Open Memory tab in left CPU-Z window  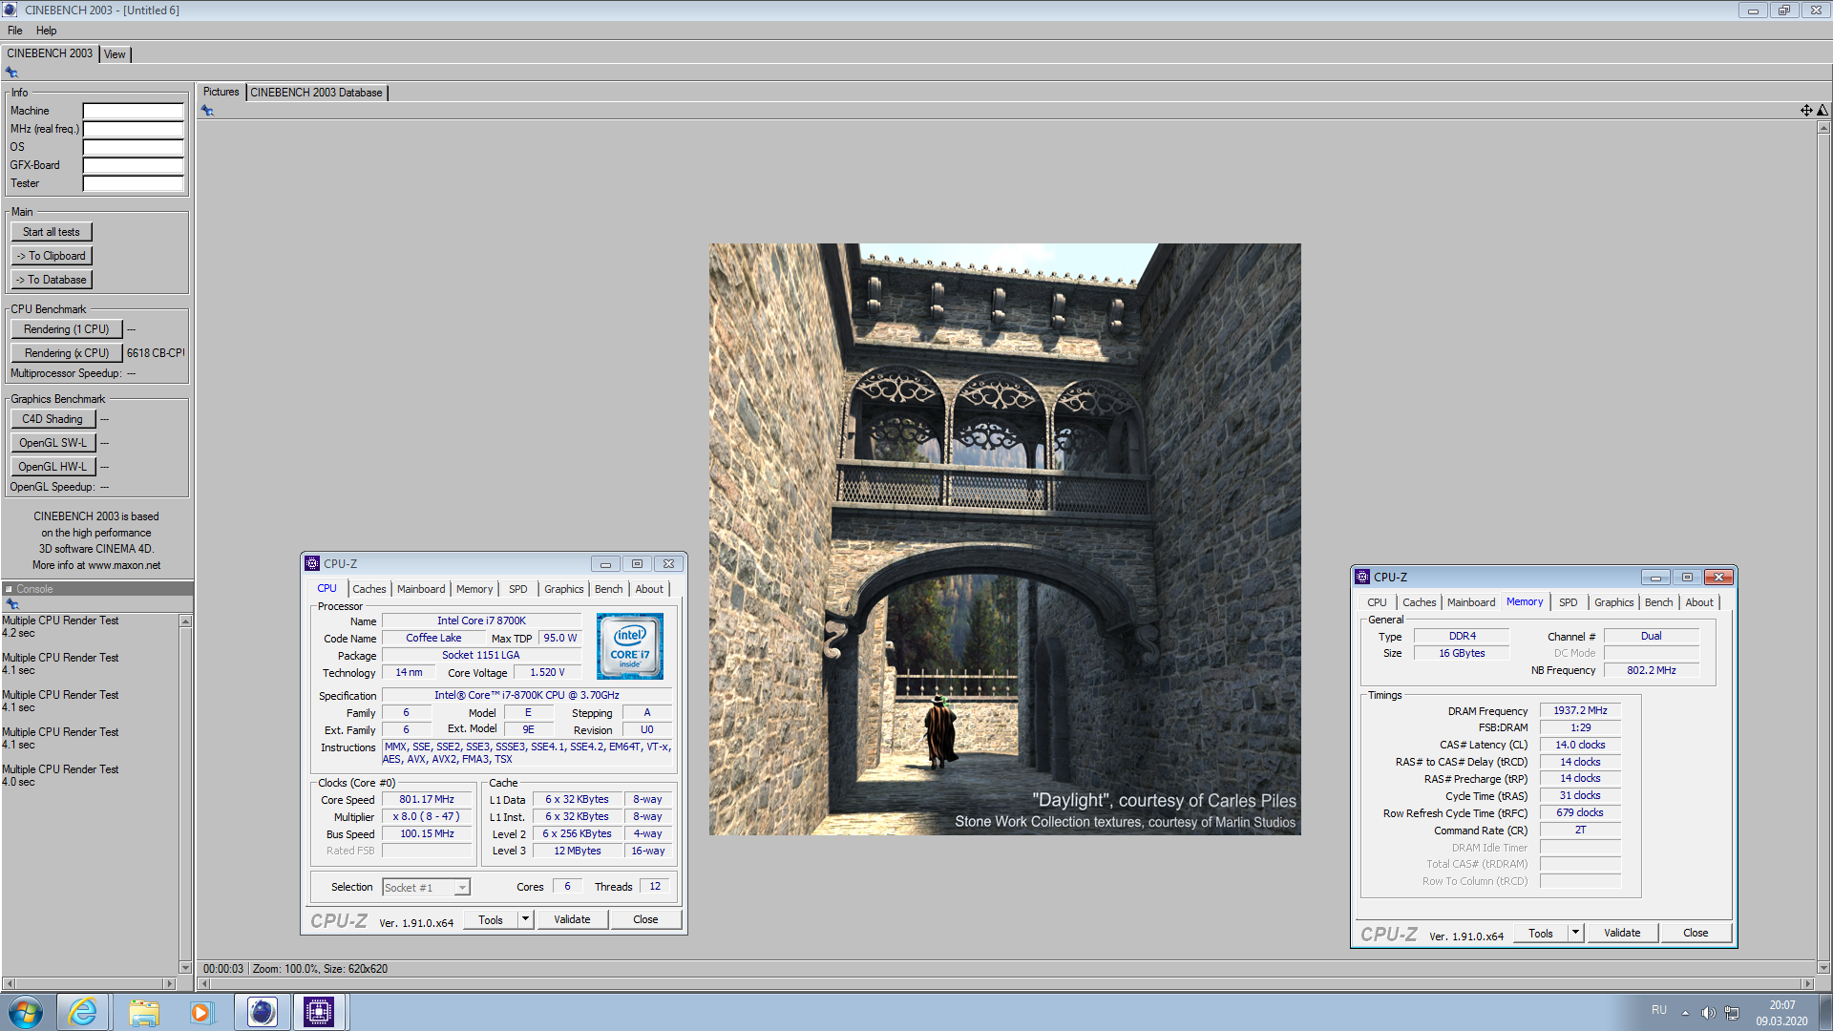474,589
